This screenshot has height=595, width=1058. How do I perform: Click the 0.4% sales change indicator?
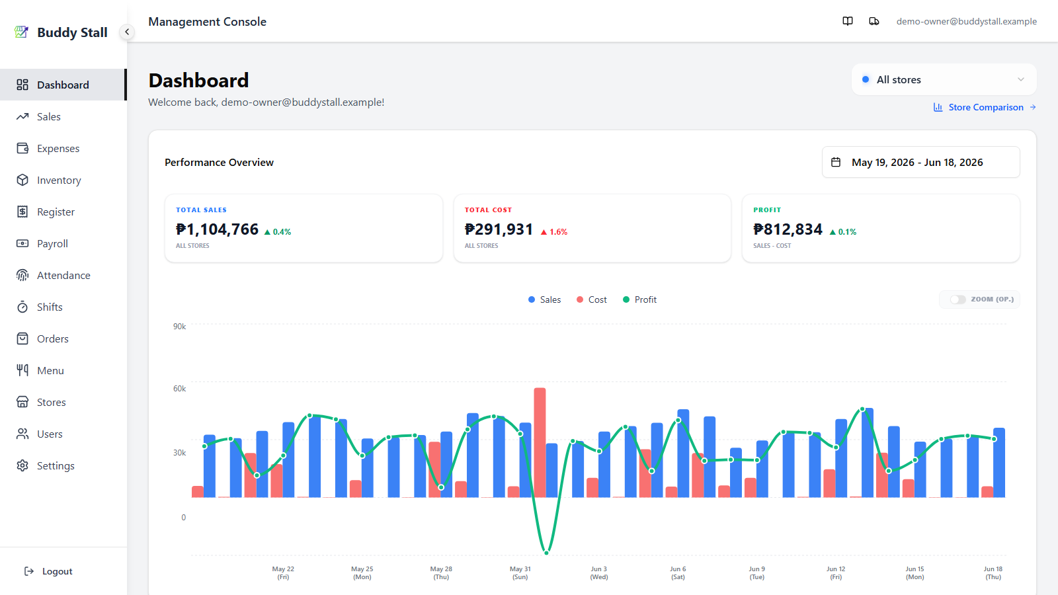tap(278, 232)
